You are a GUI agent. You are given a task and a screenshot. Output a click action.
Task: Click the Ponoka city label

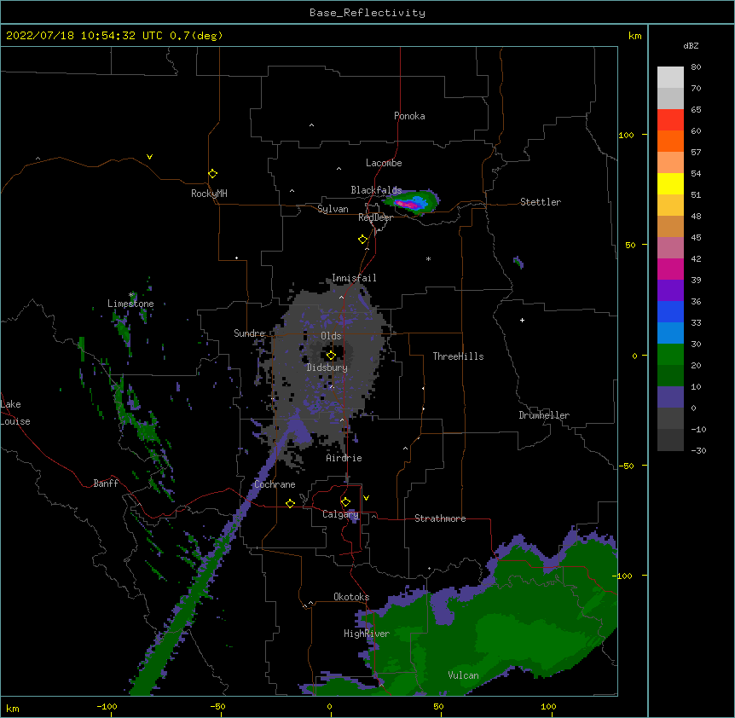tap(409, 116)
